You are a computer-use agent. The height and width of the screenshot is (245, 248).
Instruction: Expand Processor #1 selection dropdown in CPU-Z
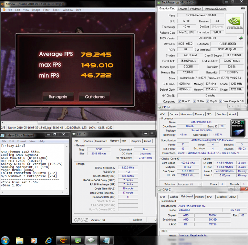click(x=200, y=184)
